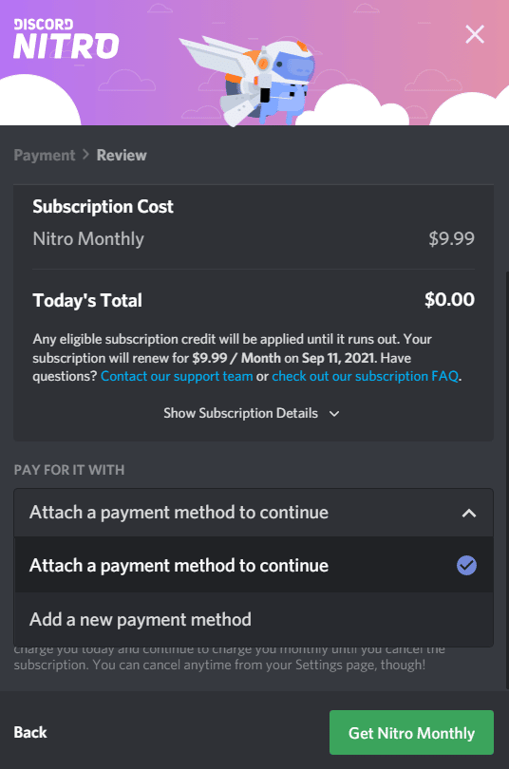
Task: Open 'Contact our support team' link
Action: [177, 376]
